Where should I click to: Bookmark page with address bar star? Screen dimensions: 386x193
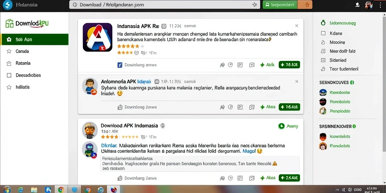tap(254, 5)
